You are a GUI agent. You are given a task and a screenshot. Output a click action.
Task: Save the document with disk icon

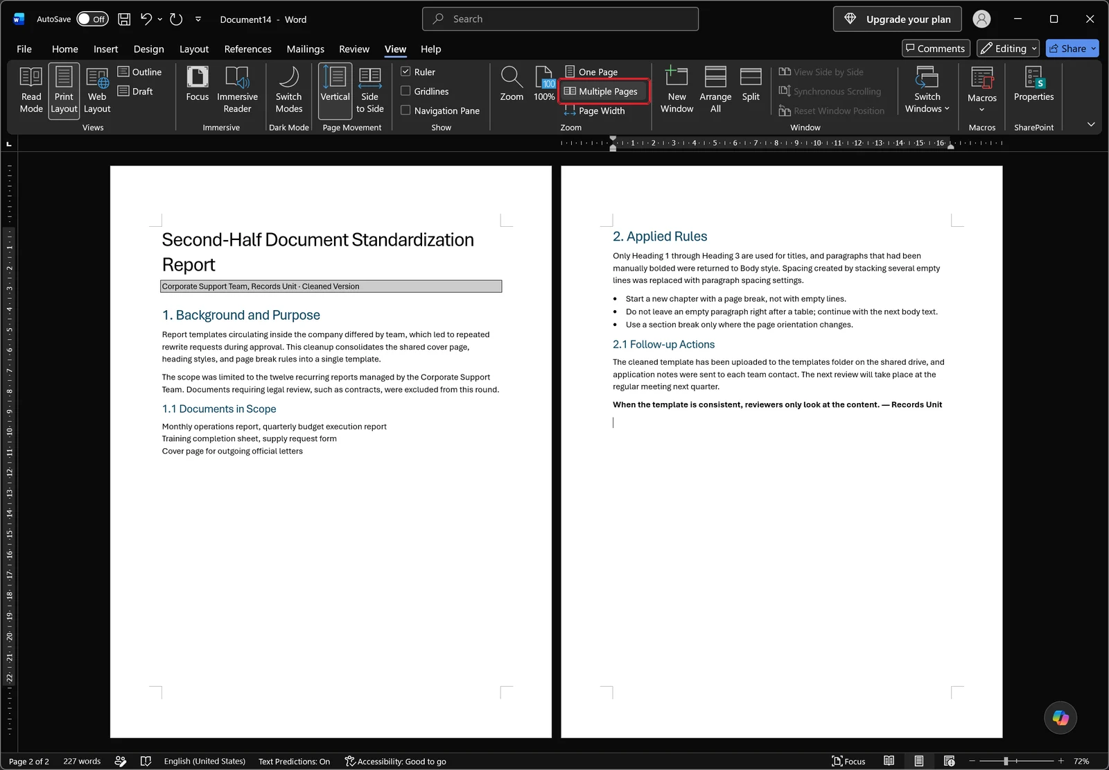point(124,19)
